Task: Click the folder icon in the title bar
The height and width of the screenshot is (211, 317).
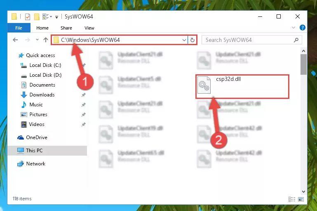Action: click(14, 16)
